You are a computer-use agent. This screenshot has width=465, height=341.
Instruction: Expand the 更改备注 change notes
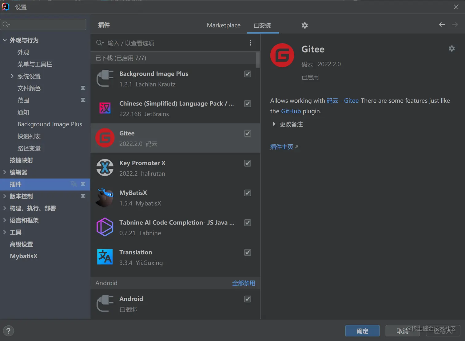click(x=274, y=124)
